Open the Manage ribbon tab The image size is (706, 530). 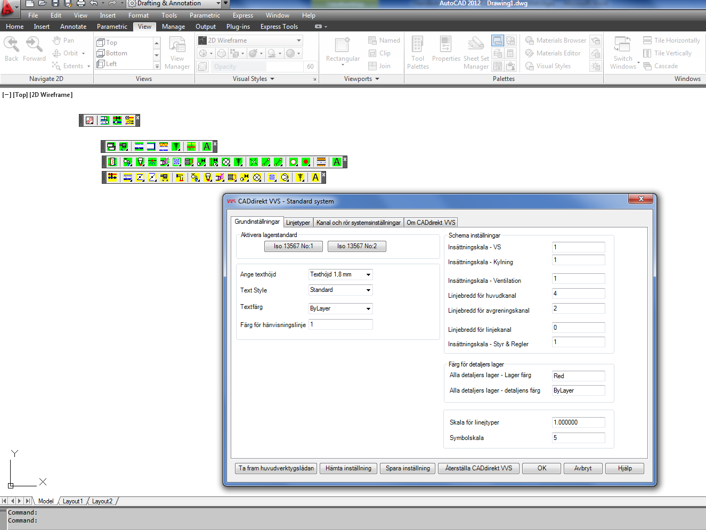(174, 27)
